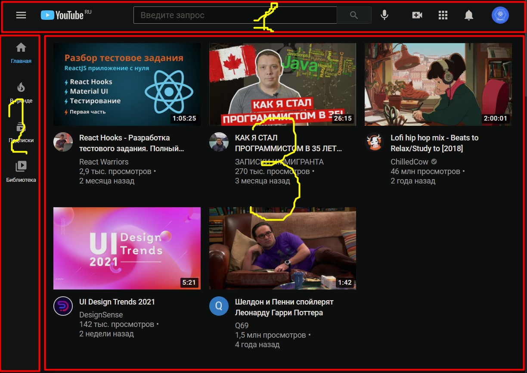Click the 2 года назад text
Viewport: 527px width, 373px height.
(413, 181)
